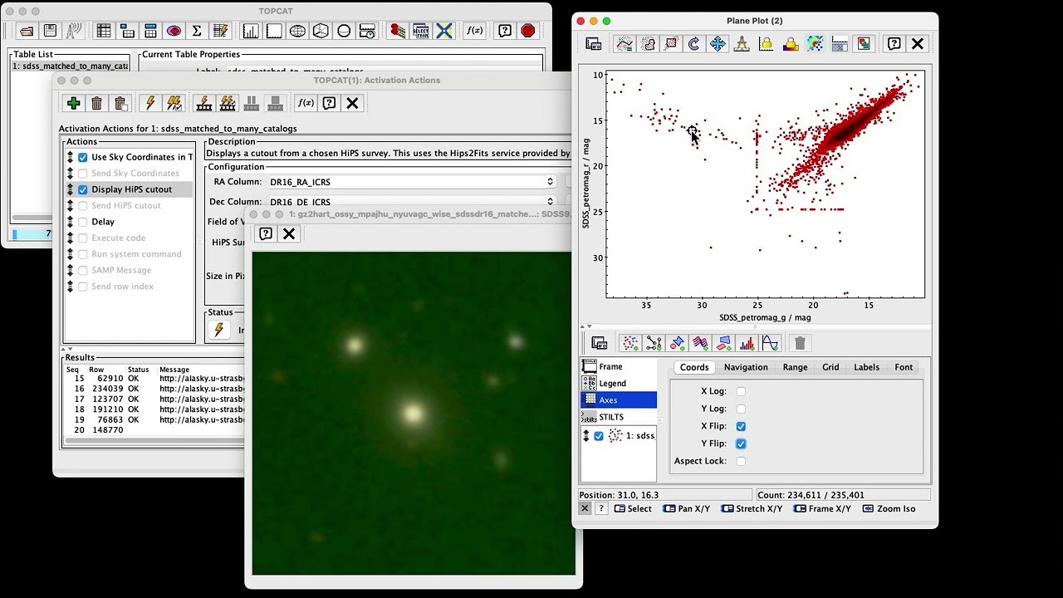
Task: Click blue four-arrow rescale icon in Plane Plot
Action: click(718, 44)
